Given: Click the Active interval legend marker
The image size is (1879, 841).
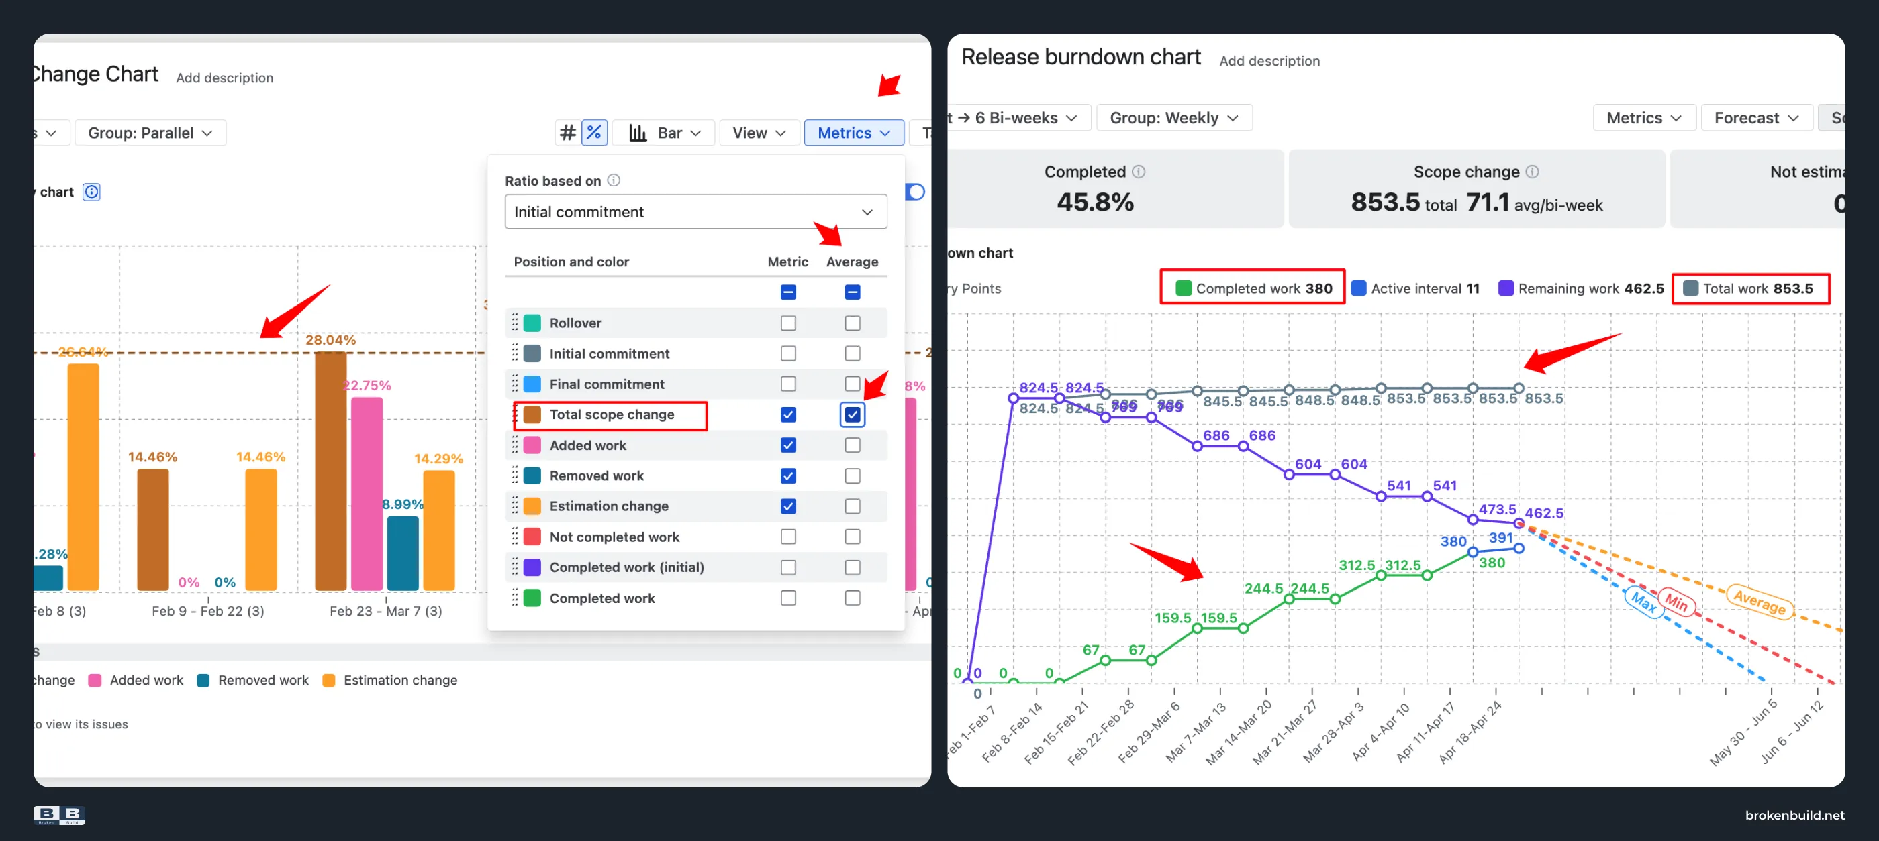Looking at the screenshot, I should coord(1358,288).
